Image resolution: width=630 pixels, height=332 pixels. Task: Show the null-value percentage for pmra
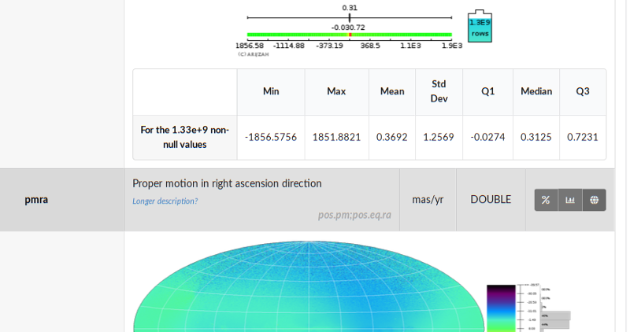click(546, 200)
